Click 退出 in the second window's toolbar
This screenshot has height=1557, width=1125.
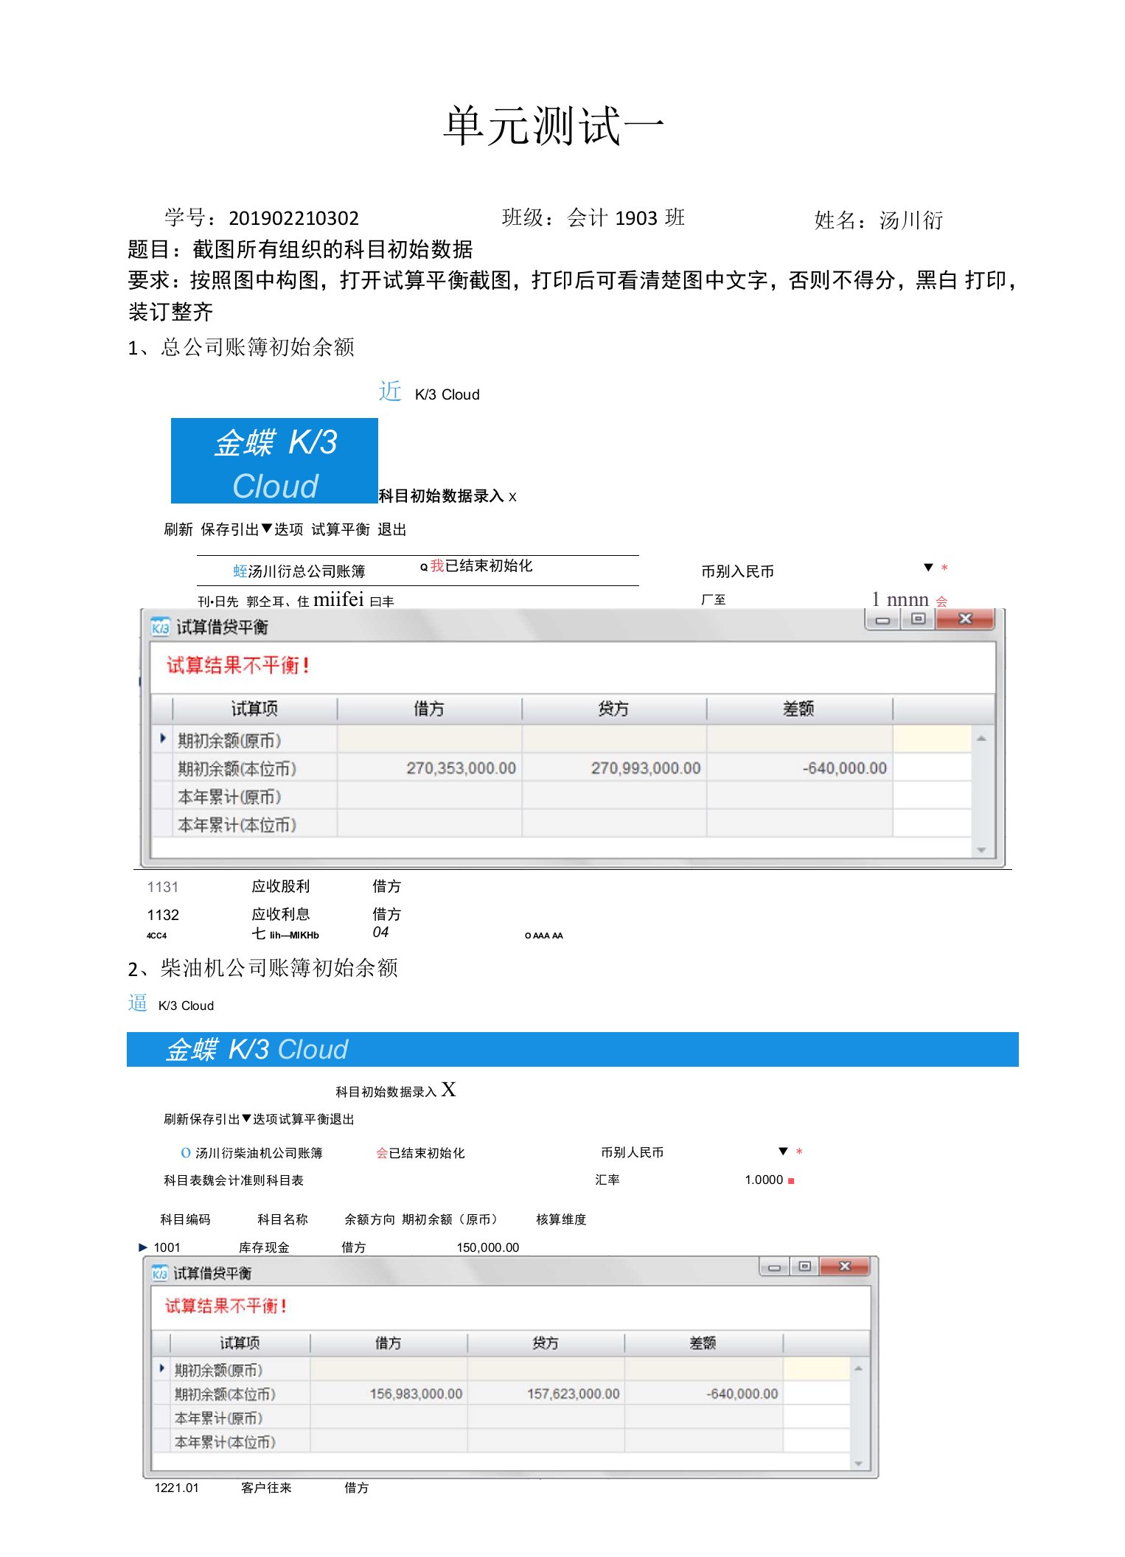point(342,1119)
